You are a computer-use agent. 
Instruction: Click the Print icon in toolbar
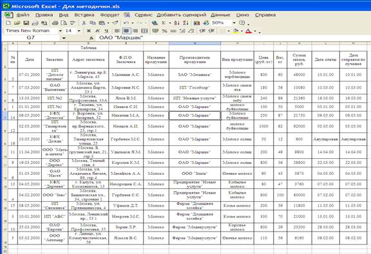tap(55, 23)
